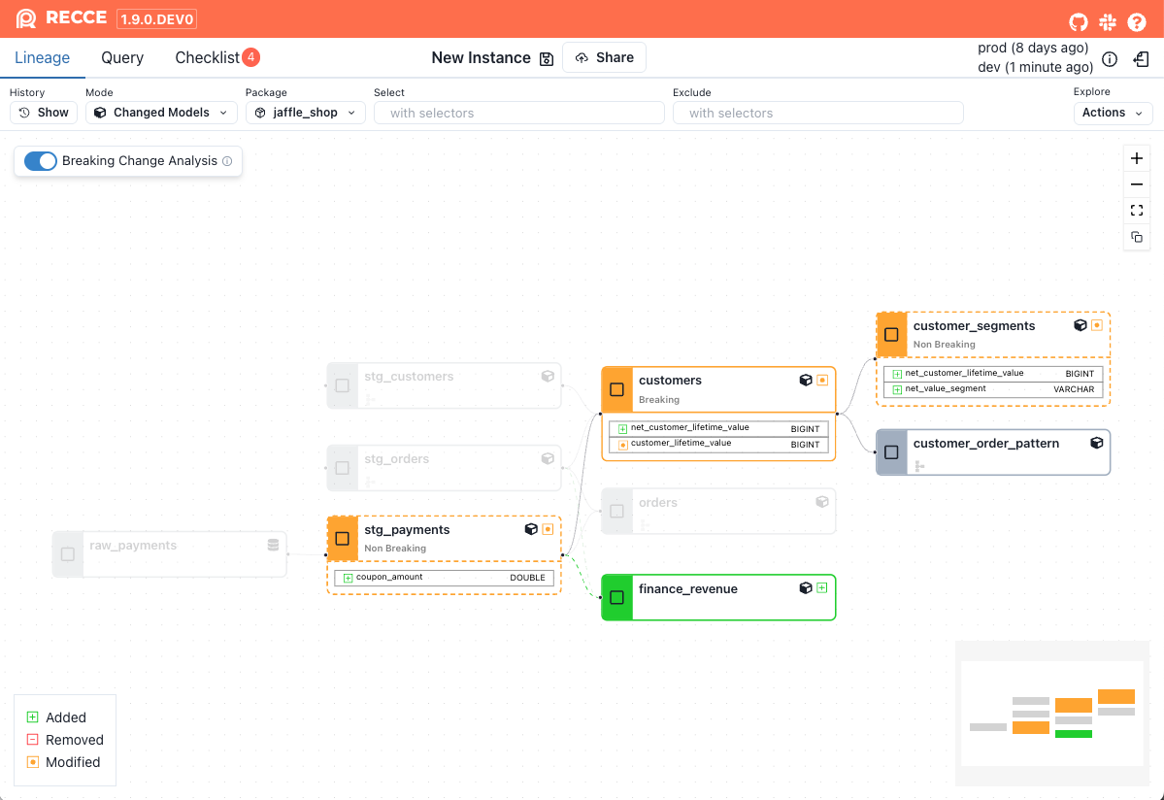Open the GitHub link icon
1164x800 pixels.
pos(1078,22)
